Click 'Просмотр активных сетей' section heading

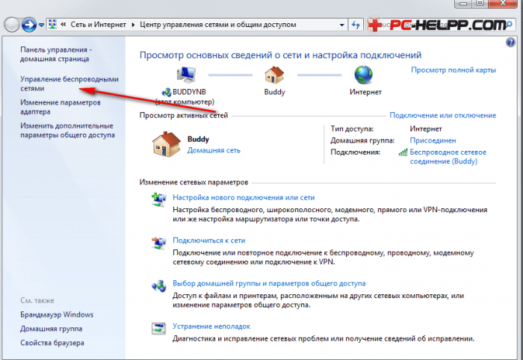(x=184, y=115)
